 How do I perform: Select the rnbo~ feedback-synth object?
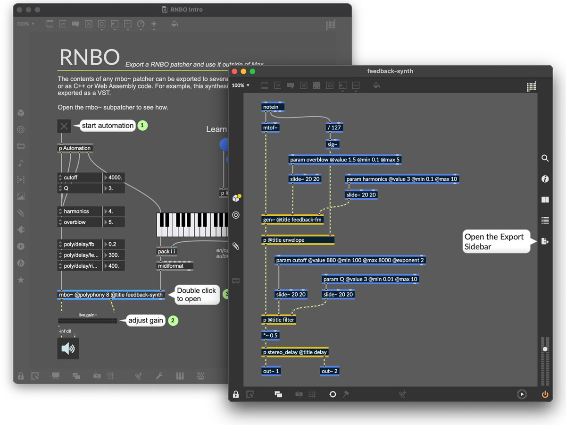point(111,295)
